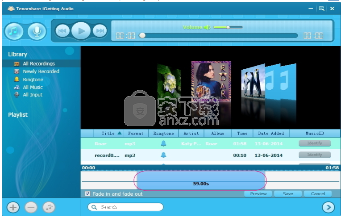
Task: Move the playback progress slider handle
Action: (142, 35)
